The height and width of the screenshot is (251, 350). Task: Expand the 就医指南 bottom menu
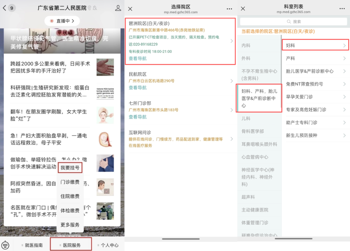click(33, 245)
